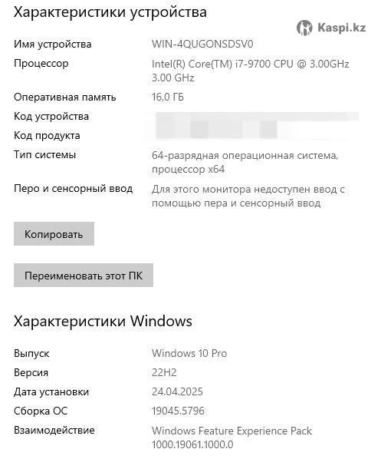Viewport: 381px width, 459px height.
Task: Click the blurred device code value
Action: (x=258, y=116)
